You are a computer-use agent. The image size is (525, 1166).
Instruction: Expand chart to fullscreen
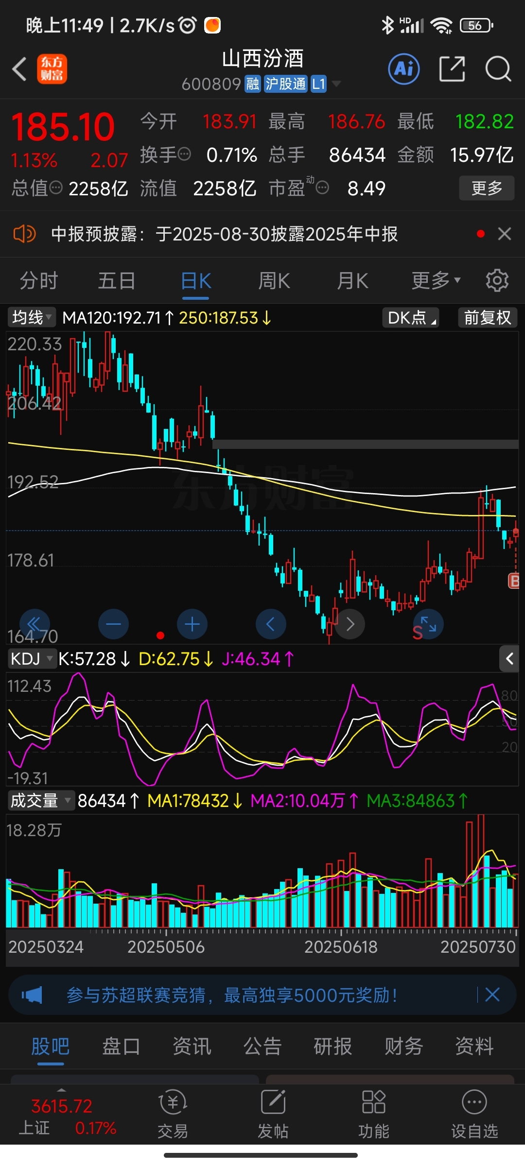point(428,624)
